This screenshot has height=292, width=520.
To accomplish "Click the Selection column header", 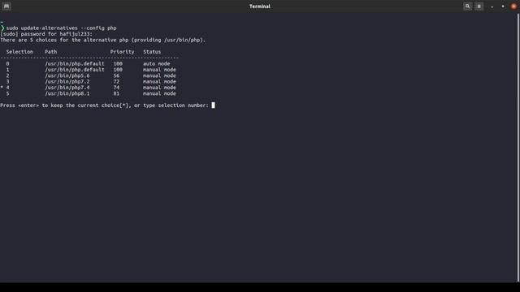I will (x=19, y=52).
